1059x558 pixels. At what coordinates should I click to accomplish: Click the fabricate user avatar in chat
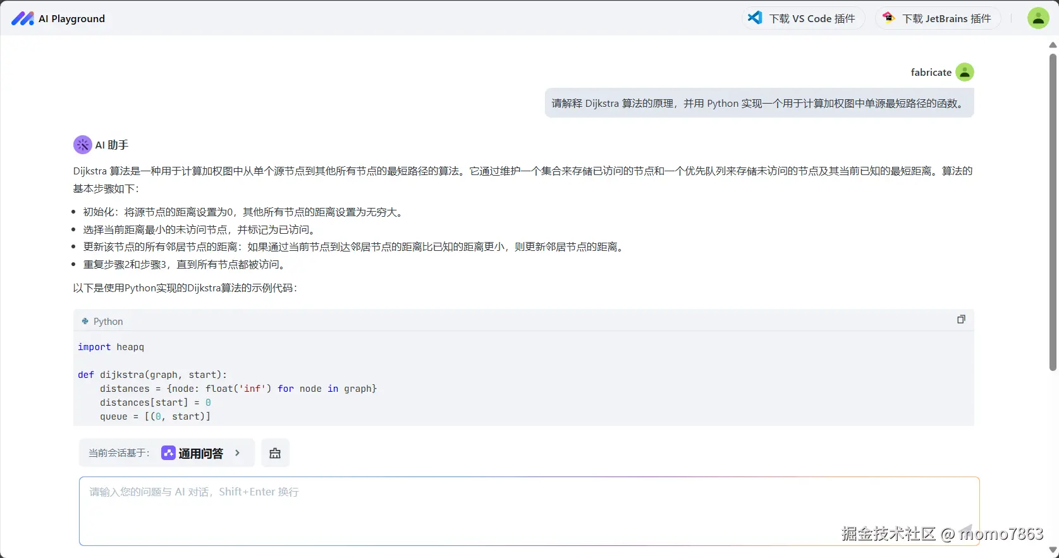click(965, 72)
